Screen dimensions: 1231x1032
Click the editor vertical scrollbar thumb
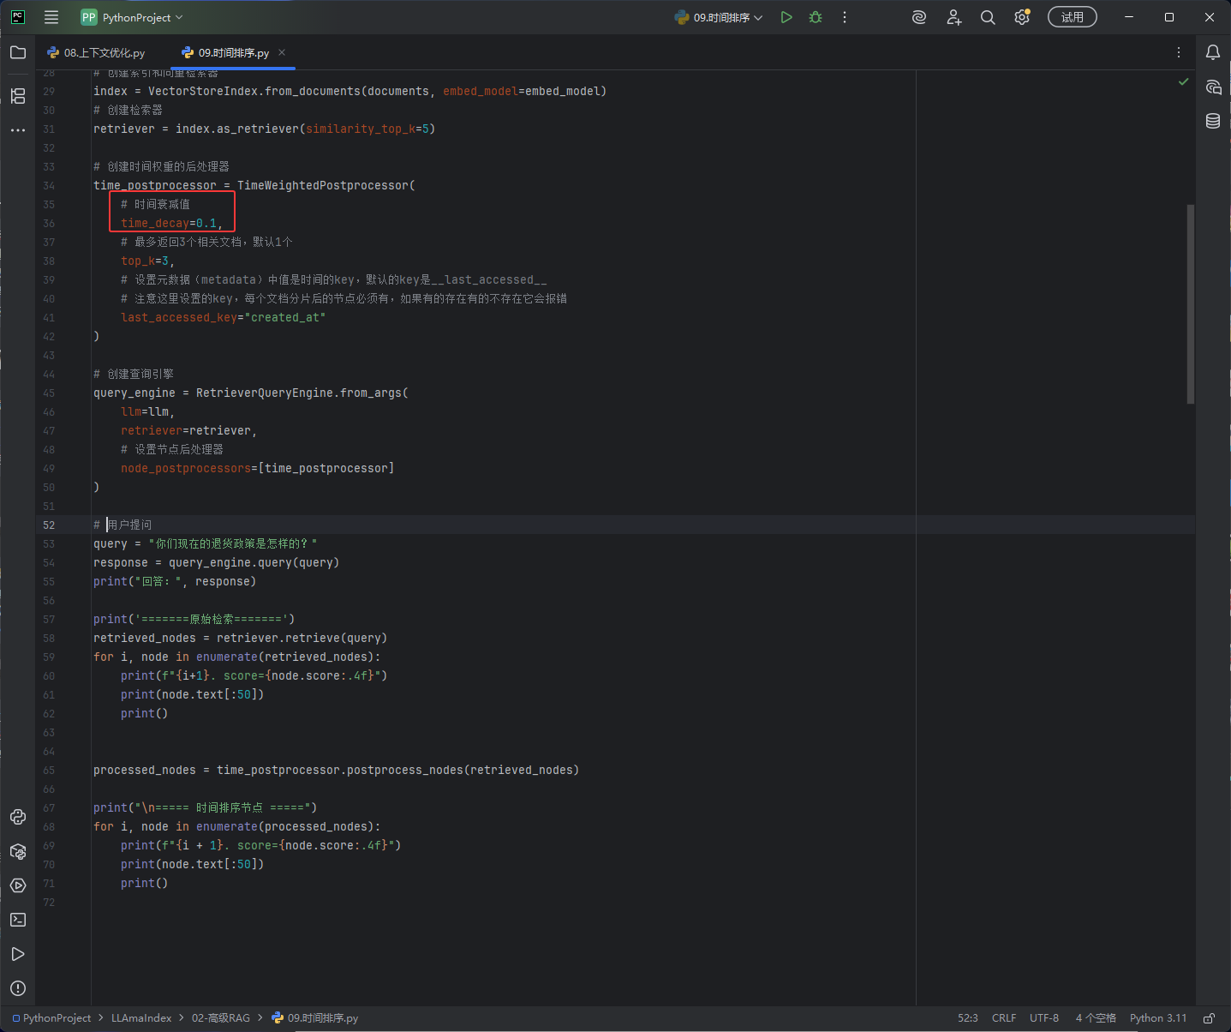click(1191, 303)
